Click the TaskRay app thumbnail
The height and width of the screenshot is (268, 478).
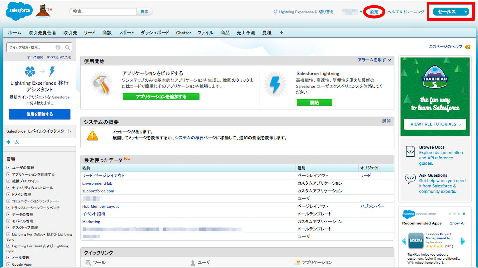[x=416, y=240]
